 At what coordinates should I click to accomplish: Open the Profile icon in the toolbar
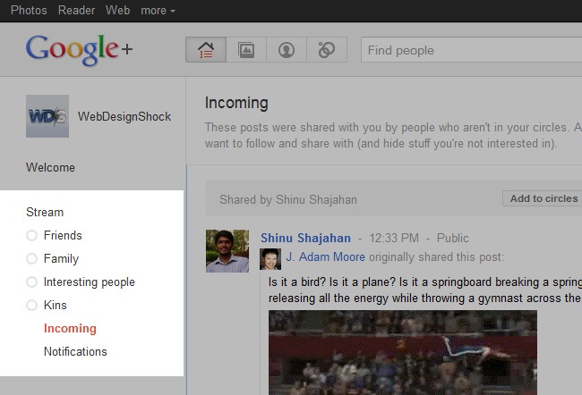click(x=287, y=50)
